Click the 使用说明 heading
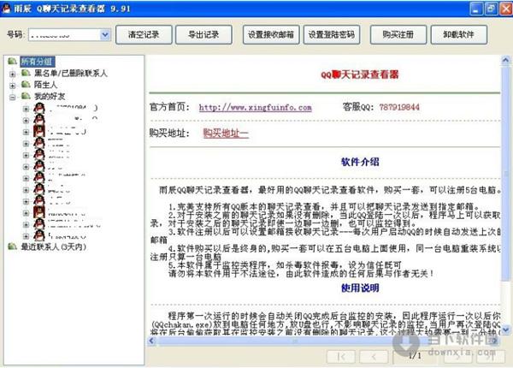The image size is (513, 368). coord(360,288)
